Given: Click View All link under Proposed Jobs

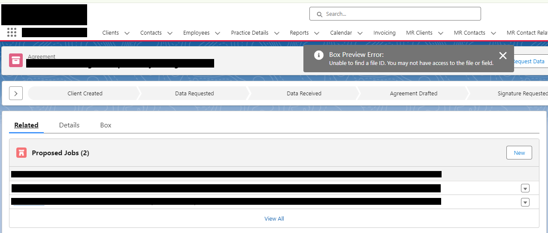Looking at the screenshot, I should tap(274, 218).
